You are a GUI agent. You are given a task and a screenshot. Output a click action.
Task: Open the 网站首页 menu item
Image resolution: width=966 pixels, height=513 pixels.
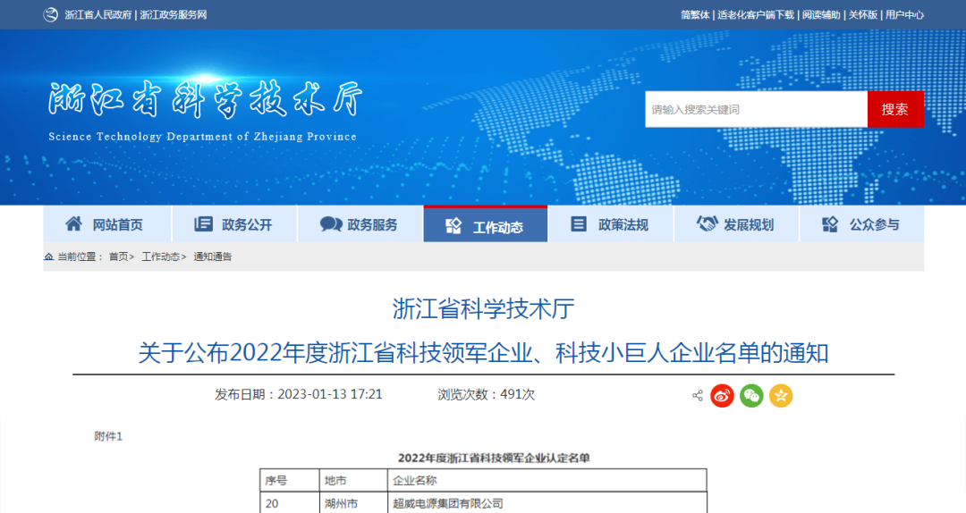pyautogui.click(x=118, y=225)
